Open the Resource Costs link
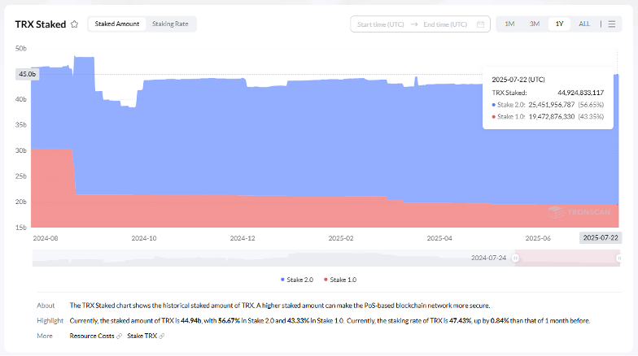This screenshot has width=638, height=356. (92, 336)
